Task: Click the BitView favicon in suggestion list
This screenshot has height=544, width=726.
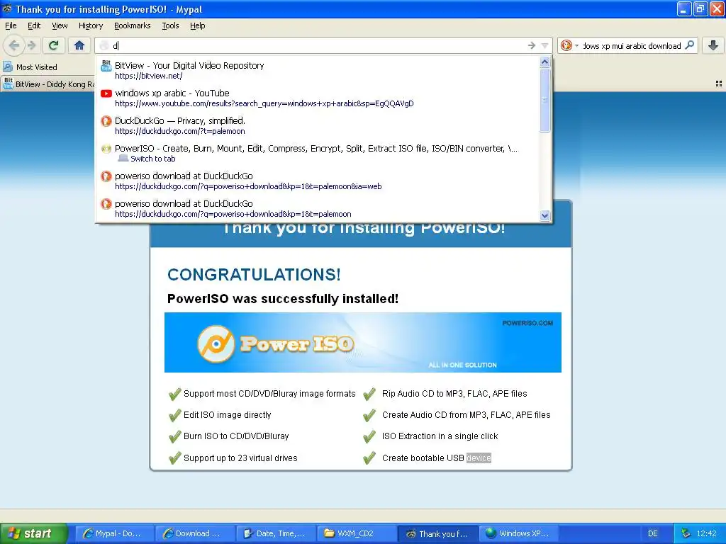Action: [106, 66]
